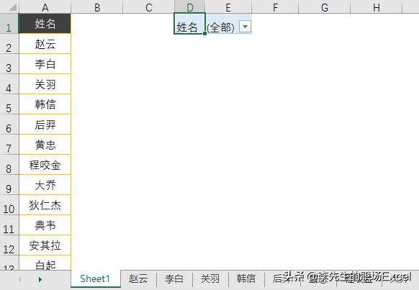Select row 11 header
This screenshot has height=290, width=419.
point(9,225)
